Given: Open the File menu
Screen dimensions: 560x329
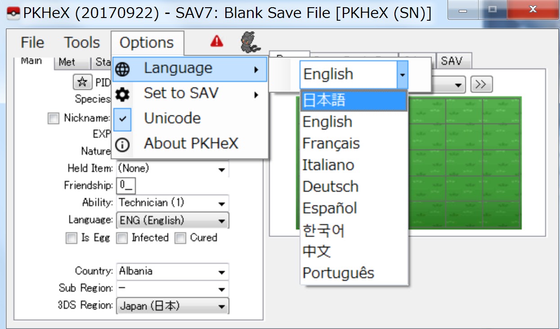Looking at the screenshot, I should [32, 42].
